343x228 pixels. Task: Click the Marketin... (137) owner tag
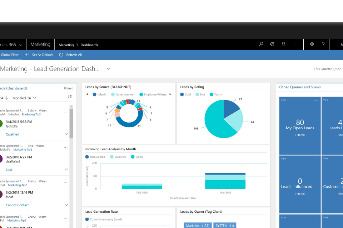(x=198, y=226)
